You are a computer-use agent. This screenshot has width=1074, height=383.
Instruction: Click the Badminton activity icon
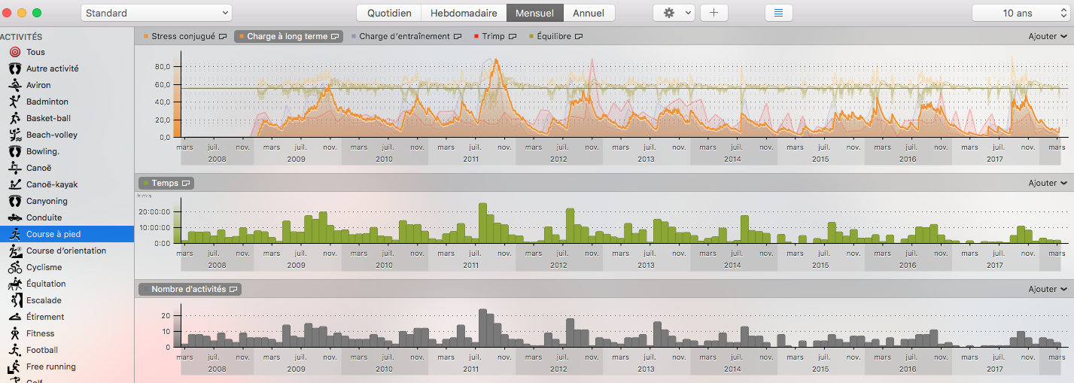[x=14, y=102]
